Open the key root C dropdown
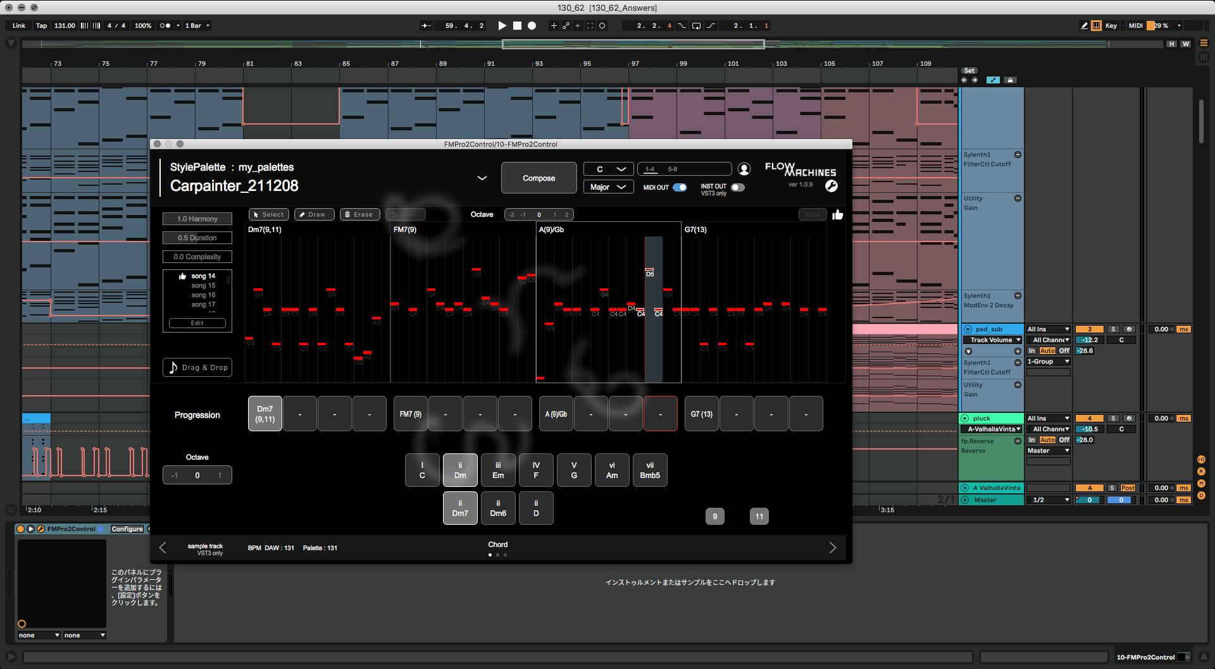The height and width of the screenshot is (669, 1215). tap(607, 169)
